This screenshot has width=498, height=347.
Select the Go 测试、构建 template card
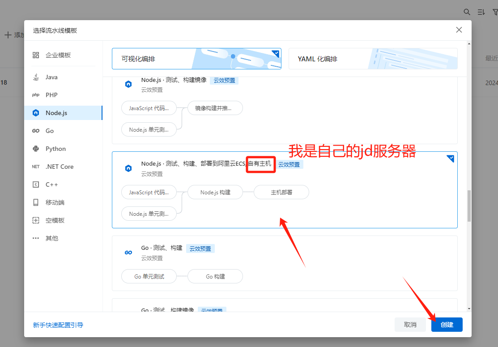point(284,263)
